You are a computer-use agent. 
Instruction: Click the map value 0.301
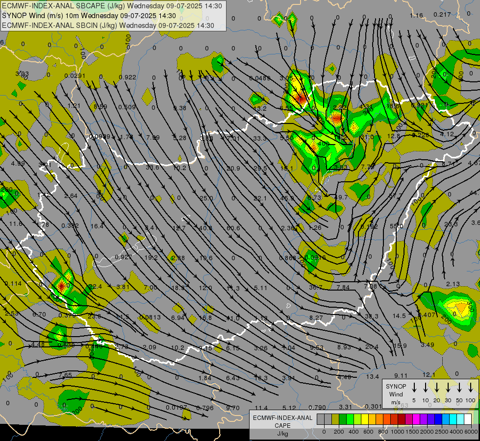(373, 406)
